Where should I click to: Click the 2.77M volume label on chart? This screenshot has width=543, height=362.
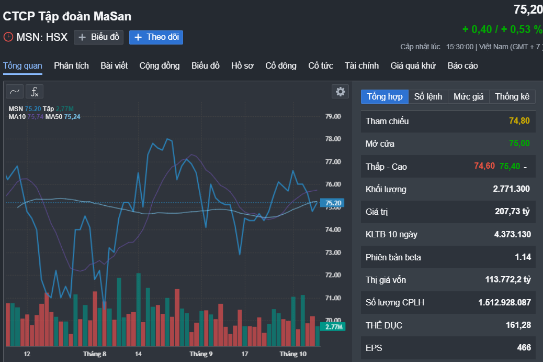tap(333, 326)
